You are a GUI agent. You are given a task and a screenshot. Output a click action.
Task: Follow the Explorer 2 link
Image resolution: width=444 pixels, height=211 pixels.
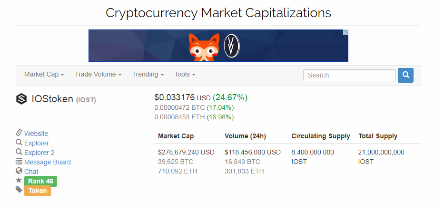(39, 153)
